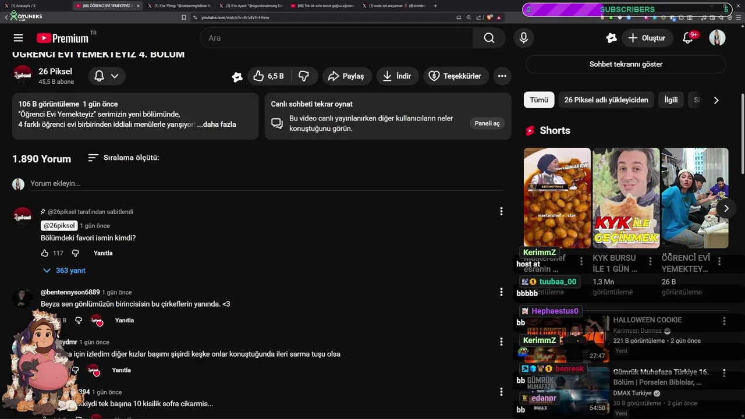This screenshot has width=745, height=419.
Task: Open the masterchef all star short thumbnail
Action: pyautogui.click(x=557, y=198)
